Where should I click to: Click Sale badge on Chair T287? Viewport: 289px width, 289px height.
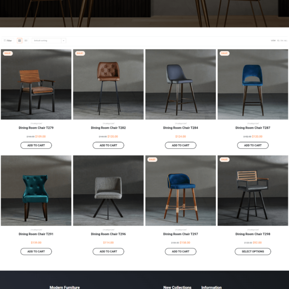tap(224, 53)
